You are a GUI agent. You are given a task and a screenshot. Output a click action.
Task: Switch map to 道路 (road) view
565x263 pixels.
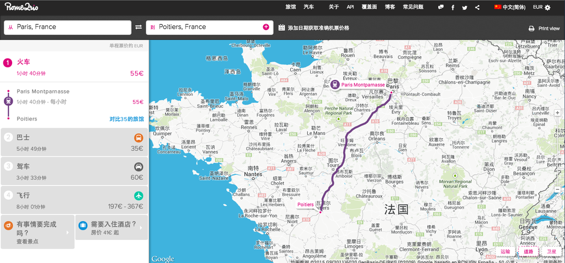point(528,251)
